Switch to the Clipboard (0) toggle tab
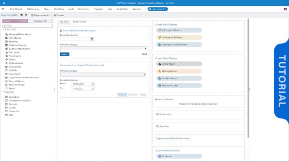This screenshot has height=162, width=289. pos(40,21)
